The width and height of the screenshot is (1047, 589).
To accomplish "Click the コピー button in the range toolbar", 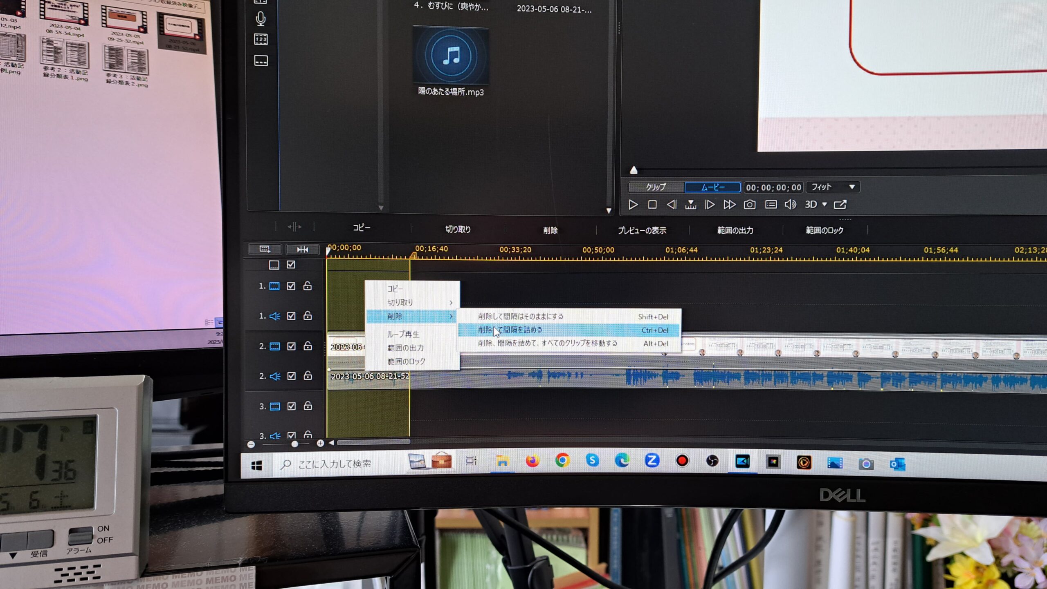I will coord(362,228).
